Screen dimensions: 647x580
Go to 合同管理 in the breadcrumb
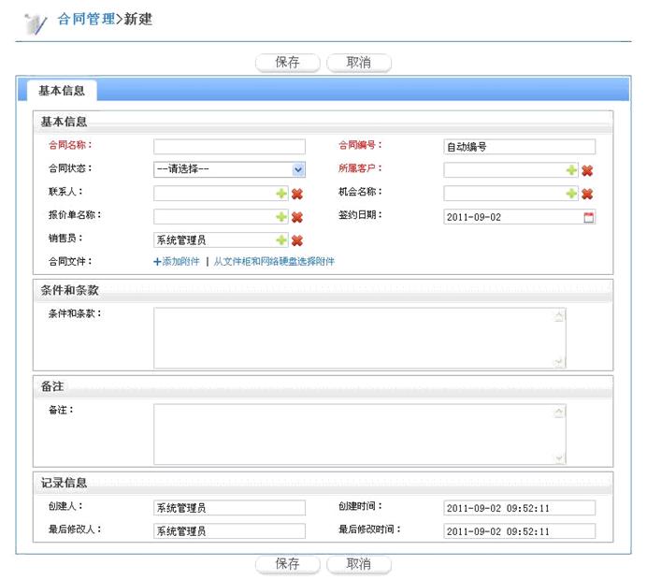pyautogui.click(x=86, y=19)
